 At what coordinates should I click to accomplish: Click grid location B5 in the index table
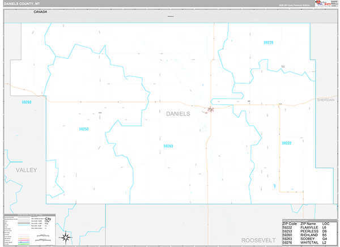coord(325,235)
